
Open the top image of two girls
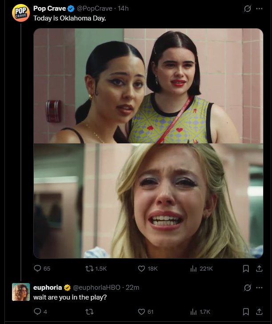click(148, 86)
